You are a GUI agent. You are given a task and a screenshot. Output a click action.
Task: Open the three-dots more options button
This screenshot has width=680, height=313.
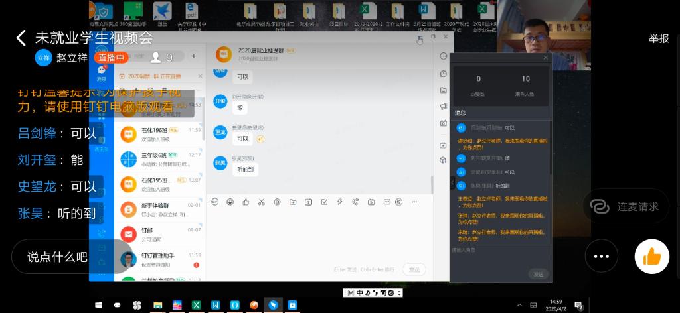coord(601,256)
